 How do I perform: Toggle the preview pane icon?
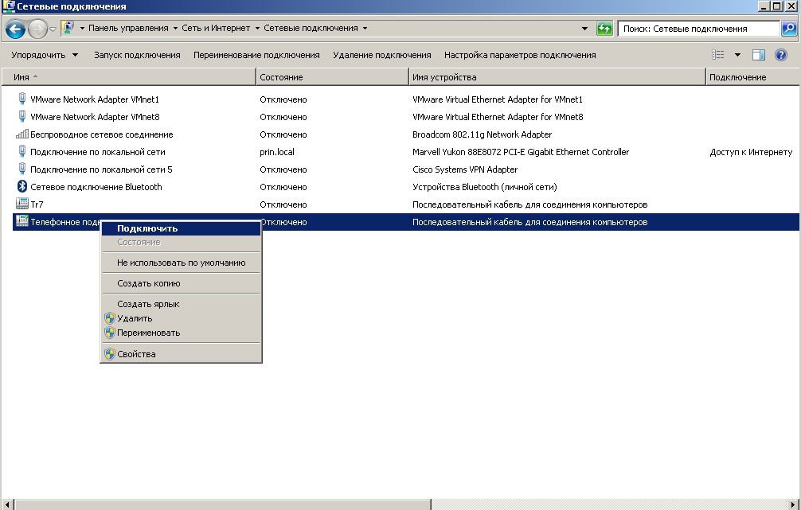tap(759, 55)
